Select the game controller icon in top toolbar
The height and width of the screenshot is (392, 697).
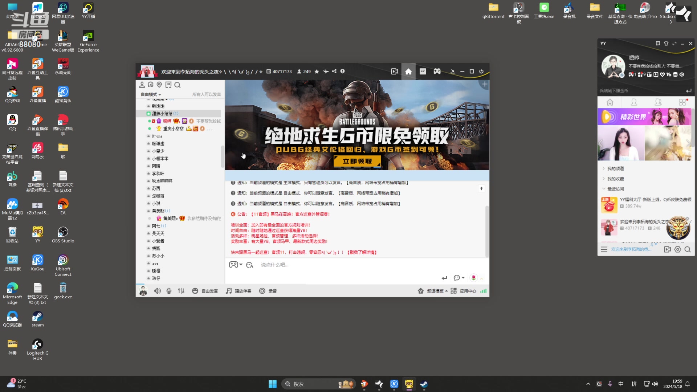(x=437, y=72)
